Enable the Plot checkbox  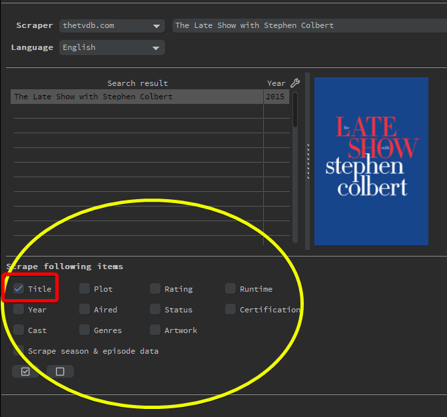[x=85, y=288]
